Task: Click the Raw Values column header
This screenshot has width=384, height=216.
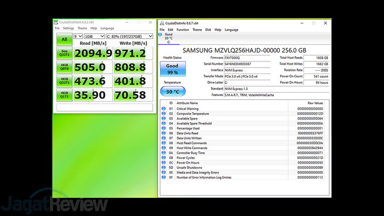Action: pyautogui.click(x=315, y=103)
